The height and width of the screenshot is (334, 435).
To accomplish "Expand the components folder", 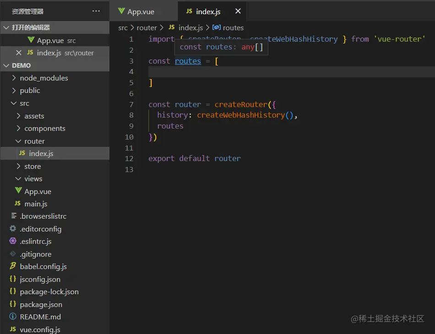I will click(54, 128).
